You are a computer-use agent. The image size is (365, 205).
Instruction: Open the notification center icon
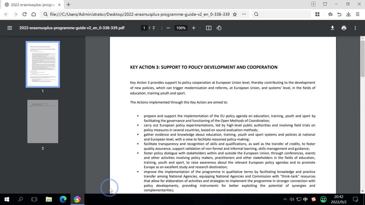coord(356,199)
